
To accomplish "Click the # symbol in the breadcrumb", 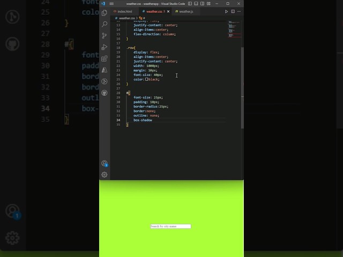I will pos(144,18).
